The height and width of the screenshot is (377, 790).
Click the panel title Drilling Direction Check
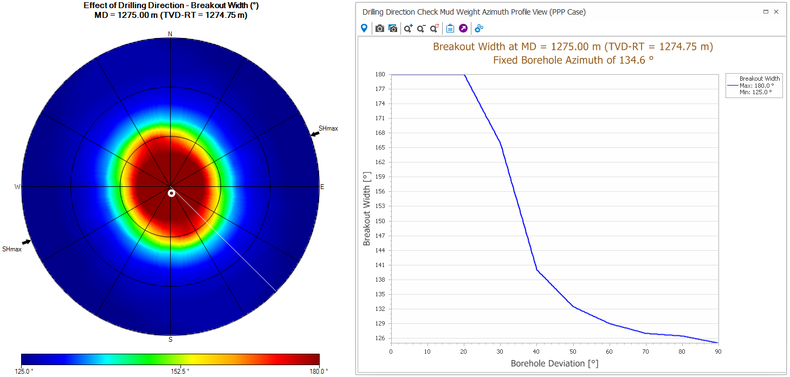(474, 12)
